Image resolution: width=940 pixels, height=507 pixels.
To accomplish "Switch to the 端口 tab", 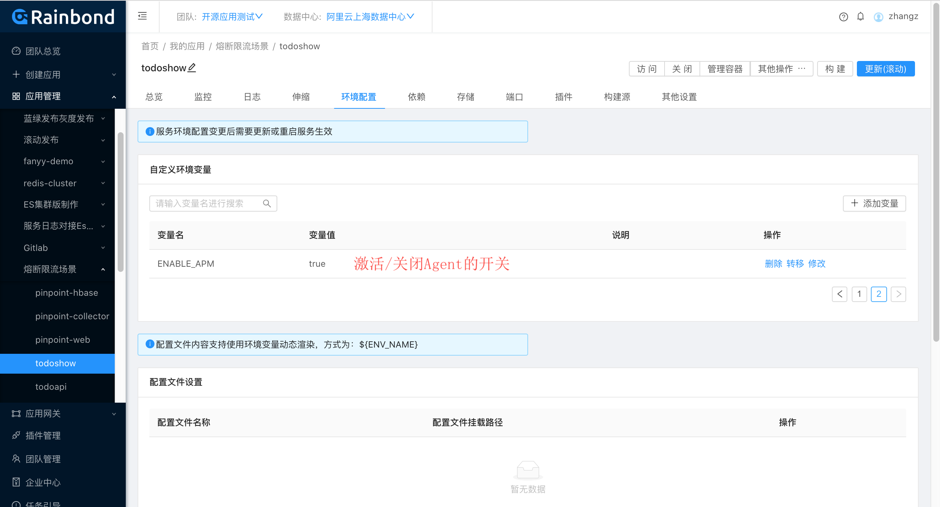I will click(514, 97).
